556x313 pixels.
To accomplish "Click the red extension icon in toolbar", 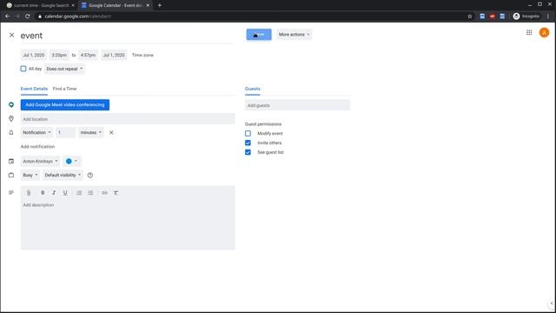I will point(493,17).
